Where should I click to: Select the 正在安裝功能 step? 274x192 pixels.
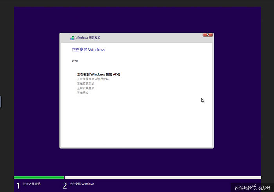pos(85,83)
